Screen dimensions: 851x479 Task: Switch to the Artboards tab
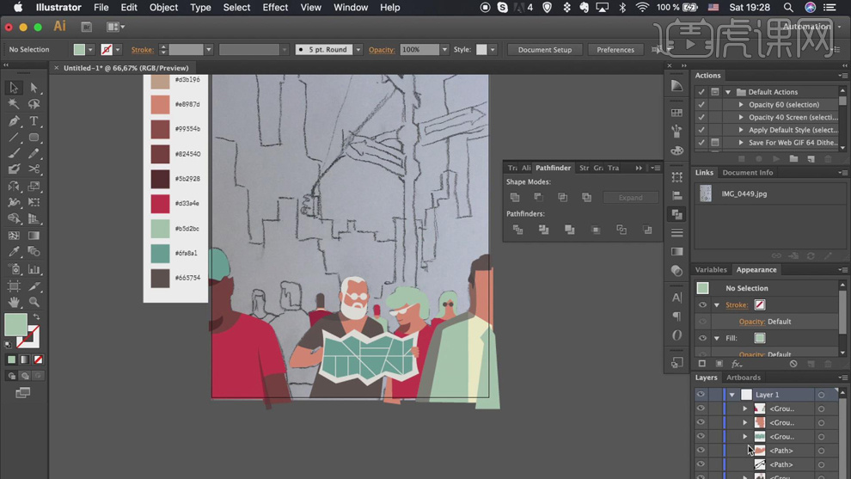click(744, 378)
